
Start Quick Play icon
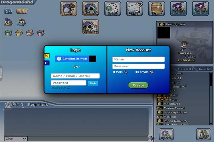pos(91,27)
